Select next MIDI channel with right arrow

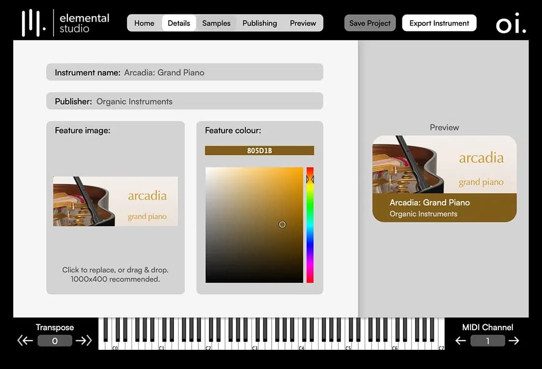pos(514,341)
